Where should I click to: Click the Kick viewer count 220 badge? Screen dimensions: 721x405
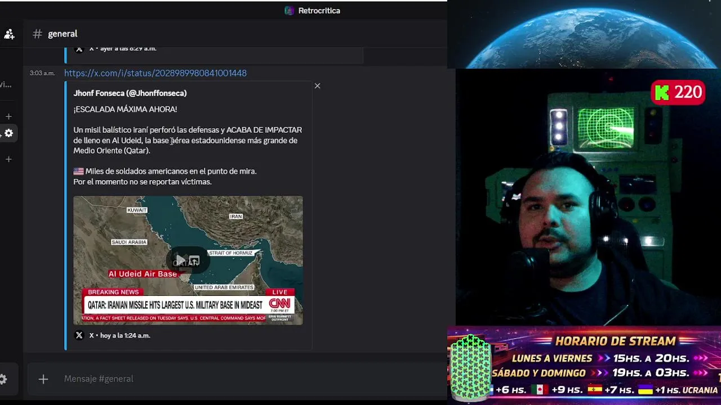(678, 92)
